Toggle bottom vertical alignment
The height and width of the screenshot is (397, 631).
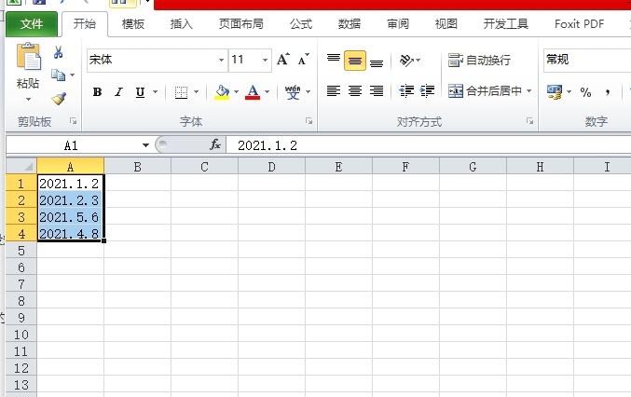pos(377,62)
